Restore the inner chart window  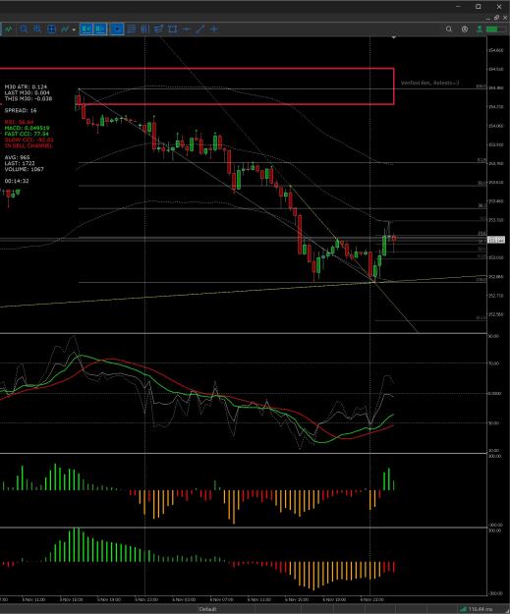pos(496,18)
